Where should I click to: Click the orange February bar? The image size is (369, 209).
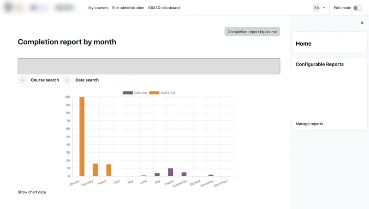click(95, 170)
